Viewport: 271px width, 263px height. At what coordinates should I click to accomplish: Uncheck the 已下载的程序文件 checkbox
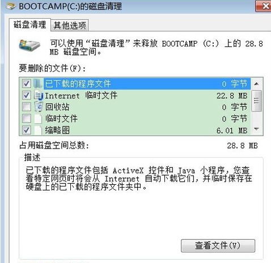coord(27,83)
